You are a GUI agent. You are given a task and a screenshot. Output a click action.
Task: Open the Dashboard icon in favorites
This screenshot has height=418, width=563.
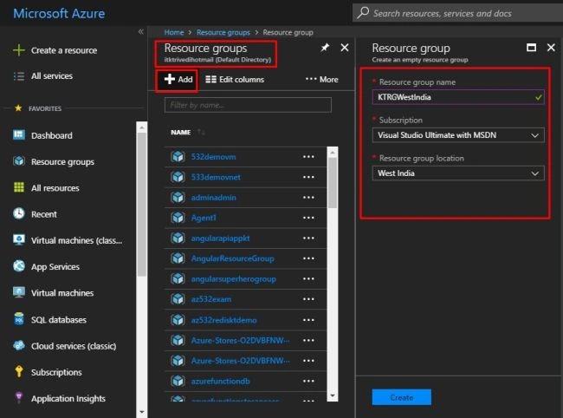coord(19,134)
